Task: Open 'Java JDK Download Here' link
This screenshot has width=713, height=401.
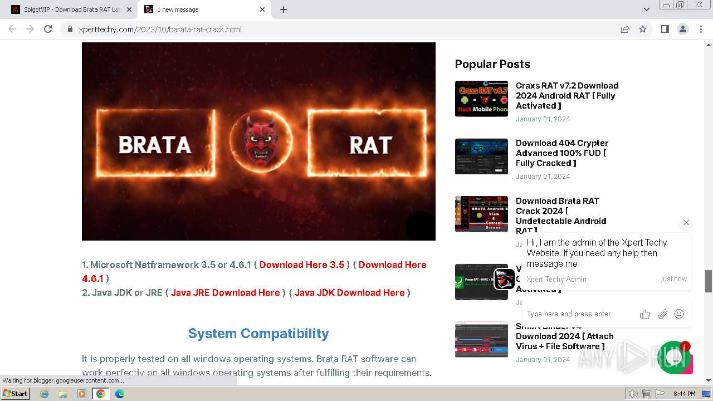Action: click(x=350, y=292)
